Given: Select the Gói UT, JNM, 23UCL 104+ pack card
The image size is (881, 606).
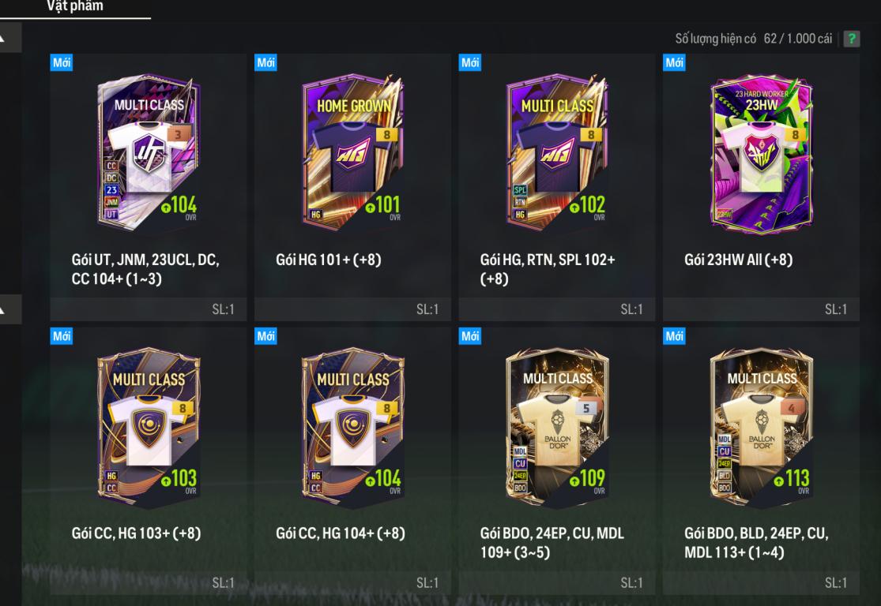Looking at the screenshot, I should coord(149,187).
